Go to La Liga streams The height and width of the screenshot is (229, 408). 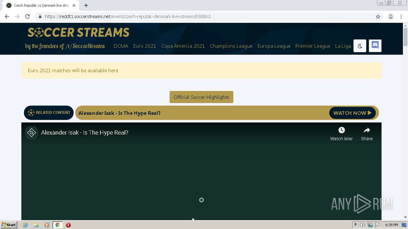click(x=343, y=46)
